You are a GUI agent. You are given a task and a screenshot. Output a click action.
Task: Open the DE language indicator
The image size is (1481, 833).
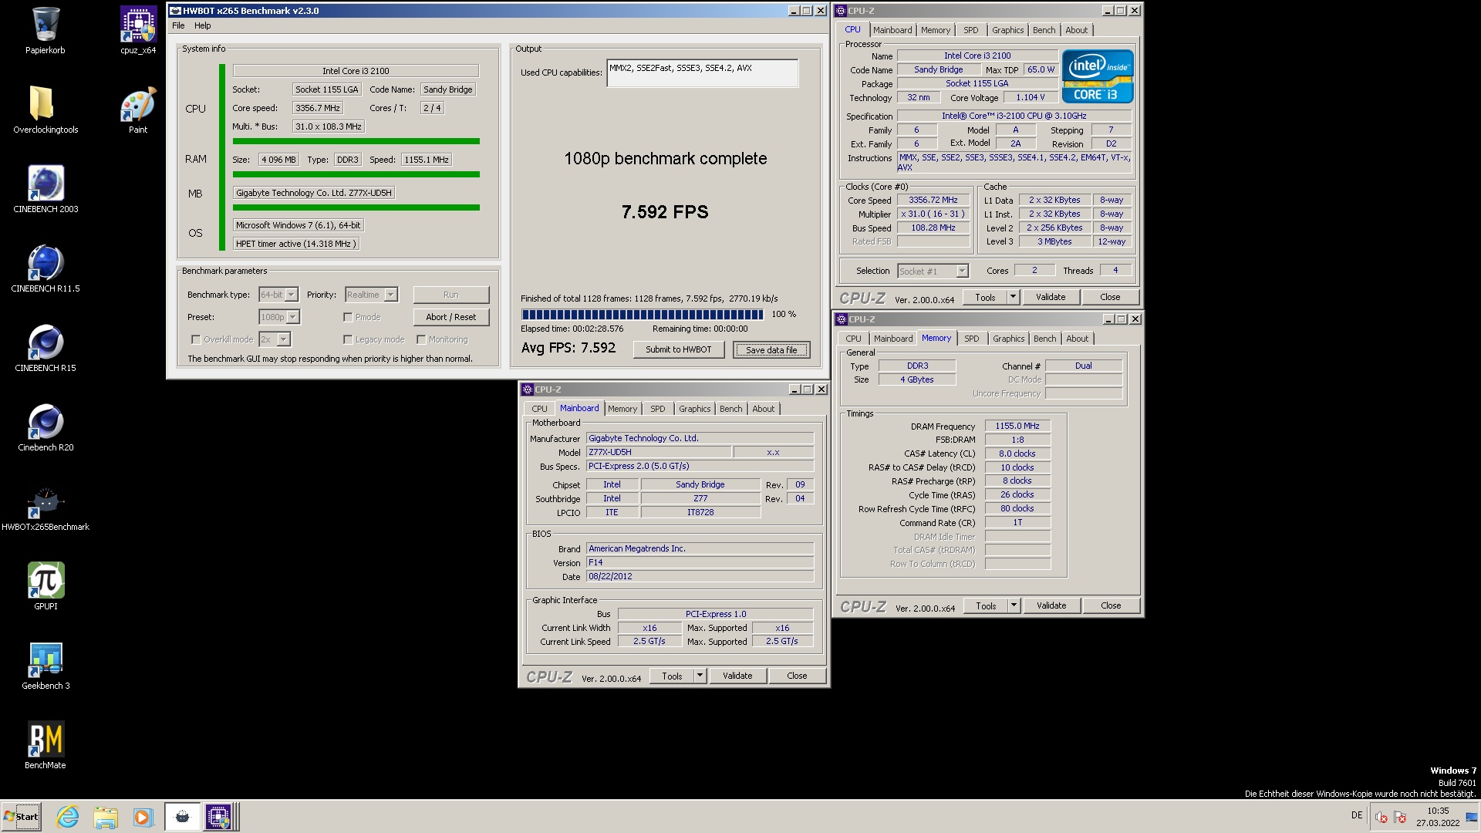(x=1357, y=815)
